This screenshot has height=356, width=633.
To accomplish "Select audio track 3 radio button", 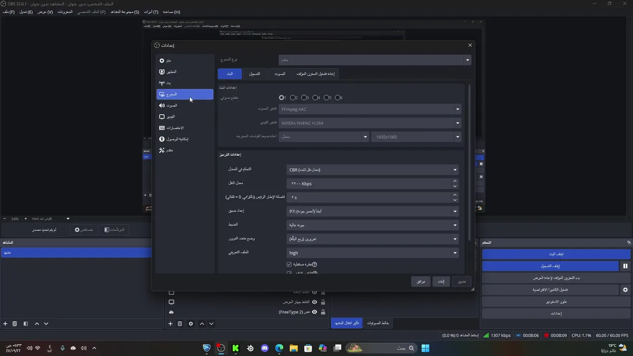I will (305, 98).
